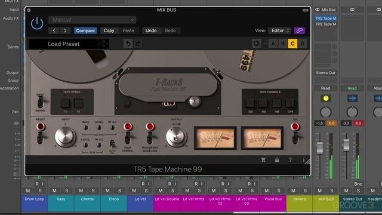Screen dimensions: 382x215
Task: Click the left VU meter
Action: pyautogui.click(x=215, y=138)
